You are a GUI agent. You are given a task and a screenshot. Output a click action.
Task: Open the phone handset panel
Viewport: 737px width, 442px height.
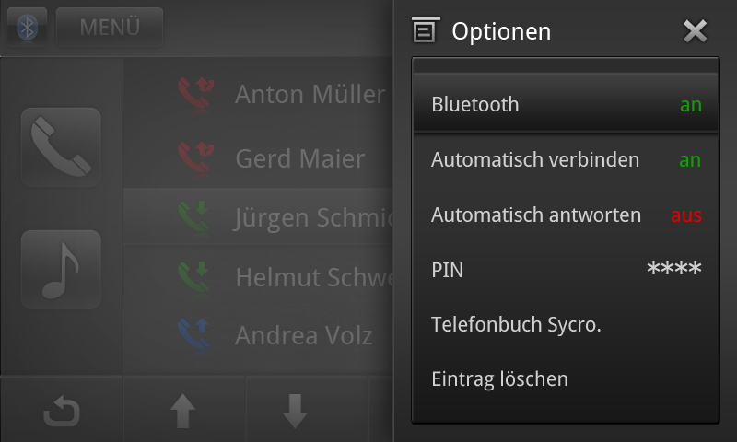pos(61,147)
